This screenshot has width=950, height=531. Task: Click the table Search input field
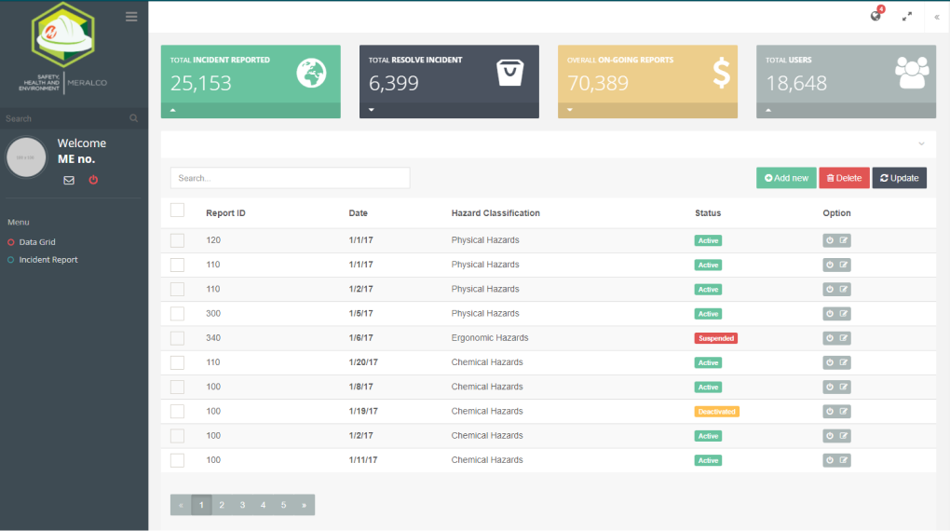290,178
